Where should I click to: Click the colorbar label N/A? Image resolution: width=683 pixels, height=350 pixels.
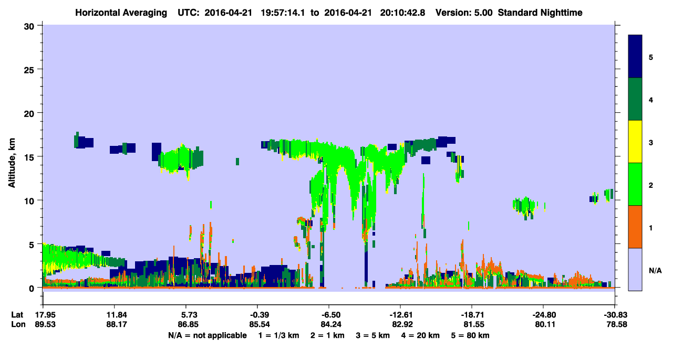[x=655, y=270]
